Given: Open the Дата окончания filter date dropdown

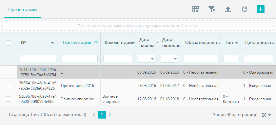Looking at the screenshot, I should coord(175,59).
